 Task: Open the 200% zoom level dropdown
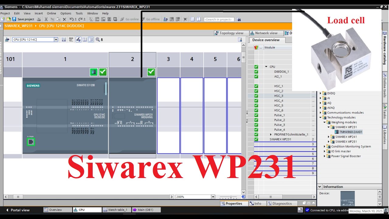coord(213,197)
